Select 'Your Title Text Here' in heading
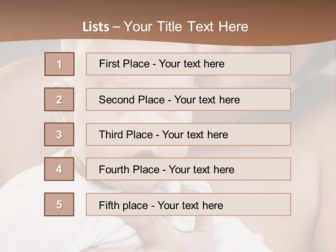The width and height of the screenshot is (336, 252). pos(186,27)
